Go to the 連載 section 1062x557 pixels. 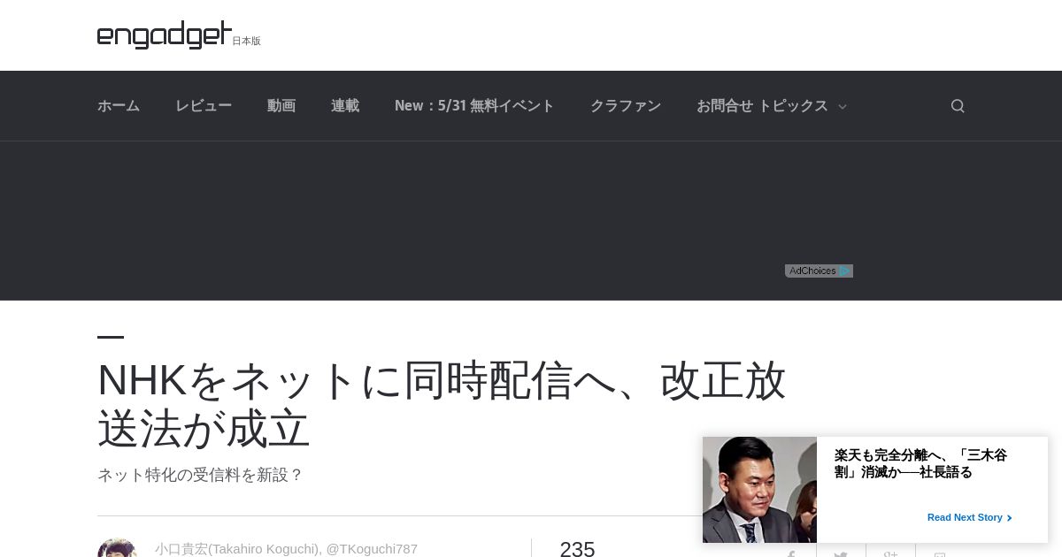tap(345, 106)
